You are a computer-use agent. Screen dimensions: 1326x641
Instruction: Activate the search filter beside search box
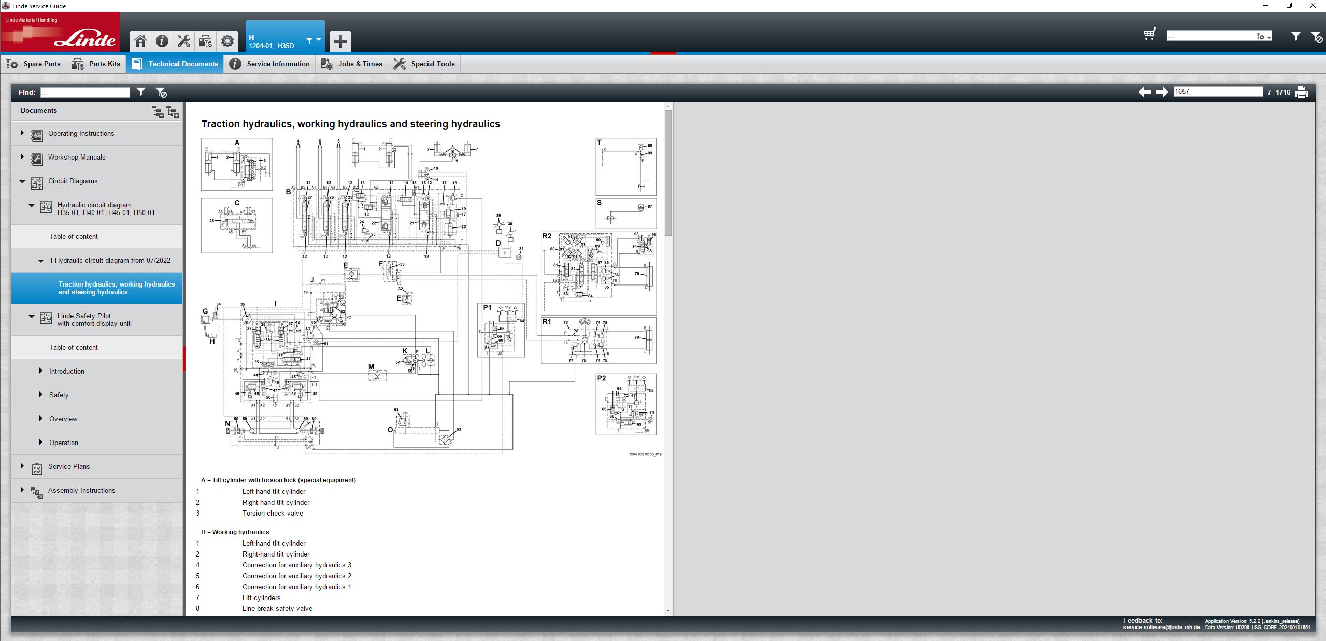tap(1296, 36)
